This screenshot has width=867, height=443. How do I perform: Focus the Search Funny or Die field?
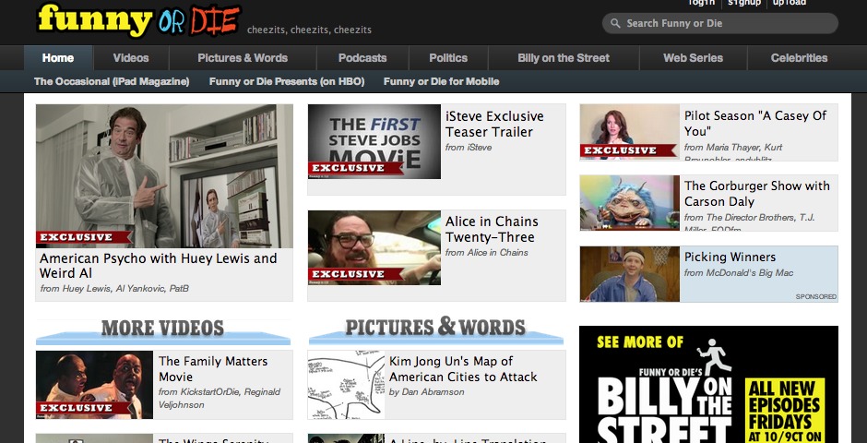pos(720,23)
